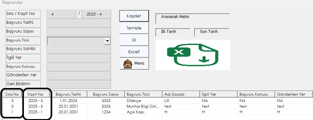Delete the record with Sil button
The width and height of the screenshot is (313, 120).
click(x=134, y=40)
